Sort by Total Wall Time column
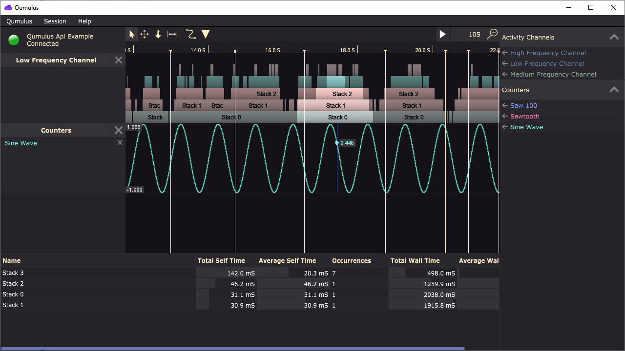 coord(422,260)
